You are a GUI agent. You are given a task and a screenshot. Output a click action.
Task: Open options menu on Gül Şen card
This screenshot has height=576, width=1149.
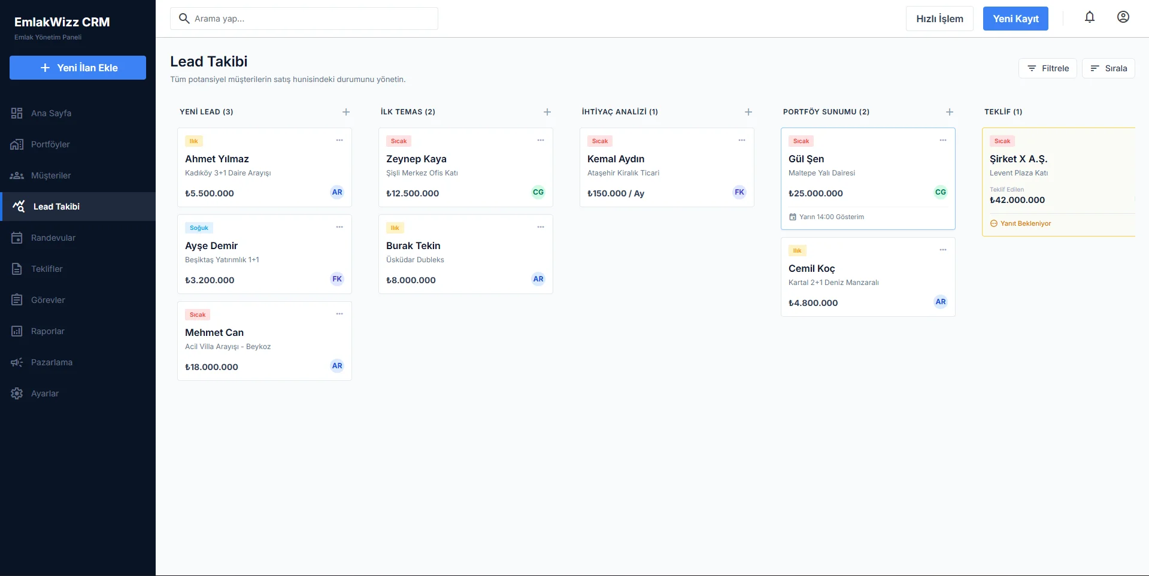click(x=943, y=140)
